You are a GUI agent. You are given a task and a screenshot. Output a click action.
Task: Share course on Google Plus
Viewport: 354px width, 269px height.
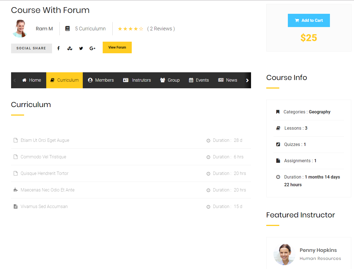tap(92, 48)
